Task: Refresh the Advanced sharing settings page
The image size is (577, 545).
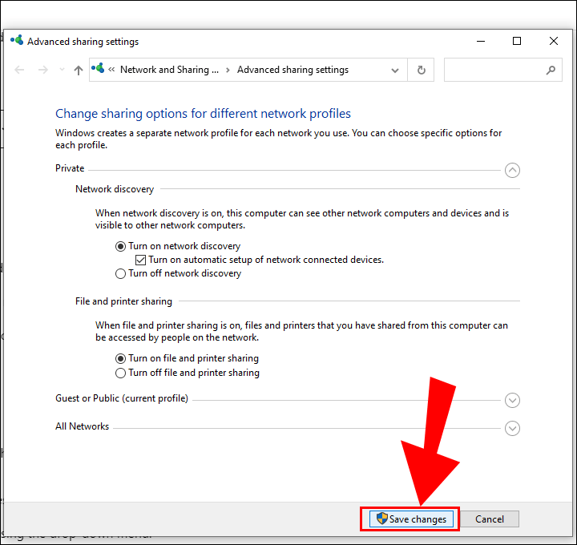Action: pyautogui.click(x=421, y=70)
